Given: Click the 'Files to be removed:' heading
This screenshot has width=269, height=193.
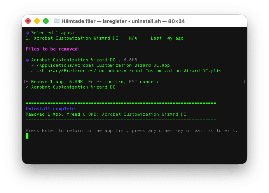Looking at the screenshot, I should pos(53,49).
